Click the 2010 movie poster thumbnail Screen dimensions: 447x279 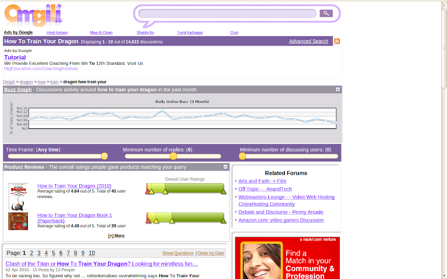click(18, 196)
